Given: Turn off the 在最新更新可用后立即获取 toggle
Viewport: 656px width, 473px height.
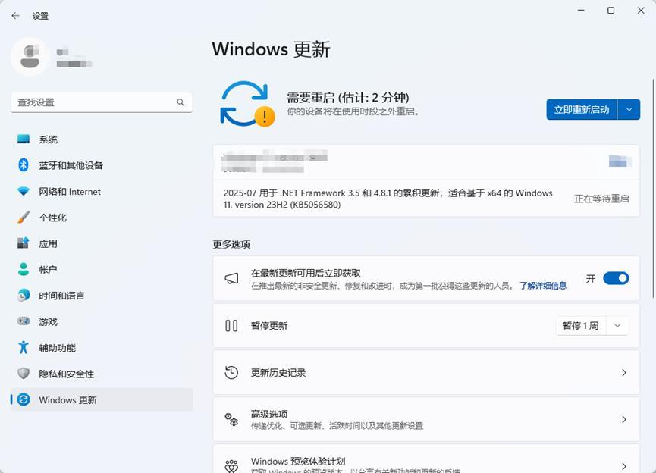Looking at the screenshot, I should tap(615, 278).
